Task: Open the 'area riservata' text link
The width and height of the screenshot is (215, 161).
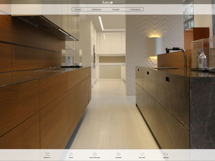Action: click(95, 158)
